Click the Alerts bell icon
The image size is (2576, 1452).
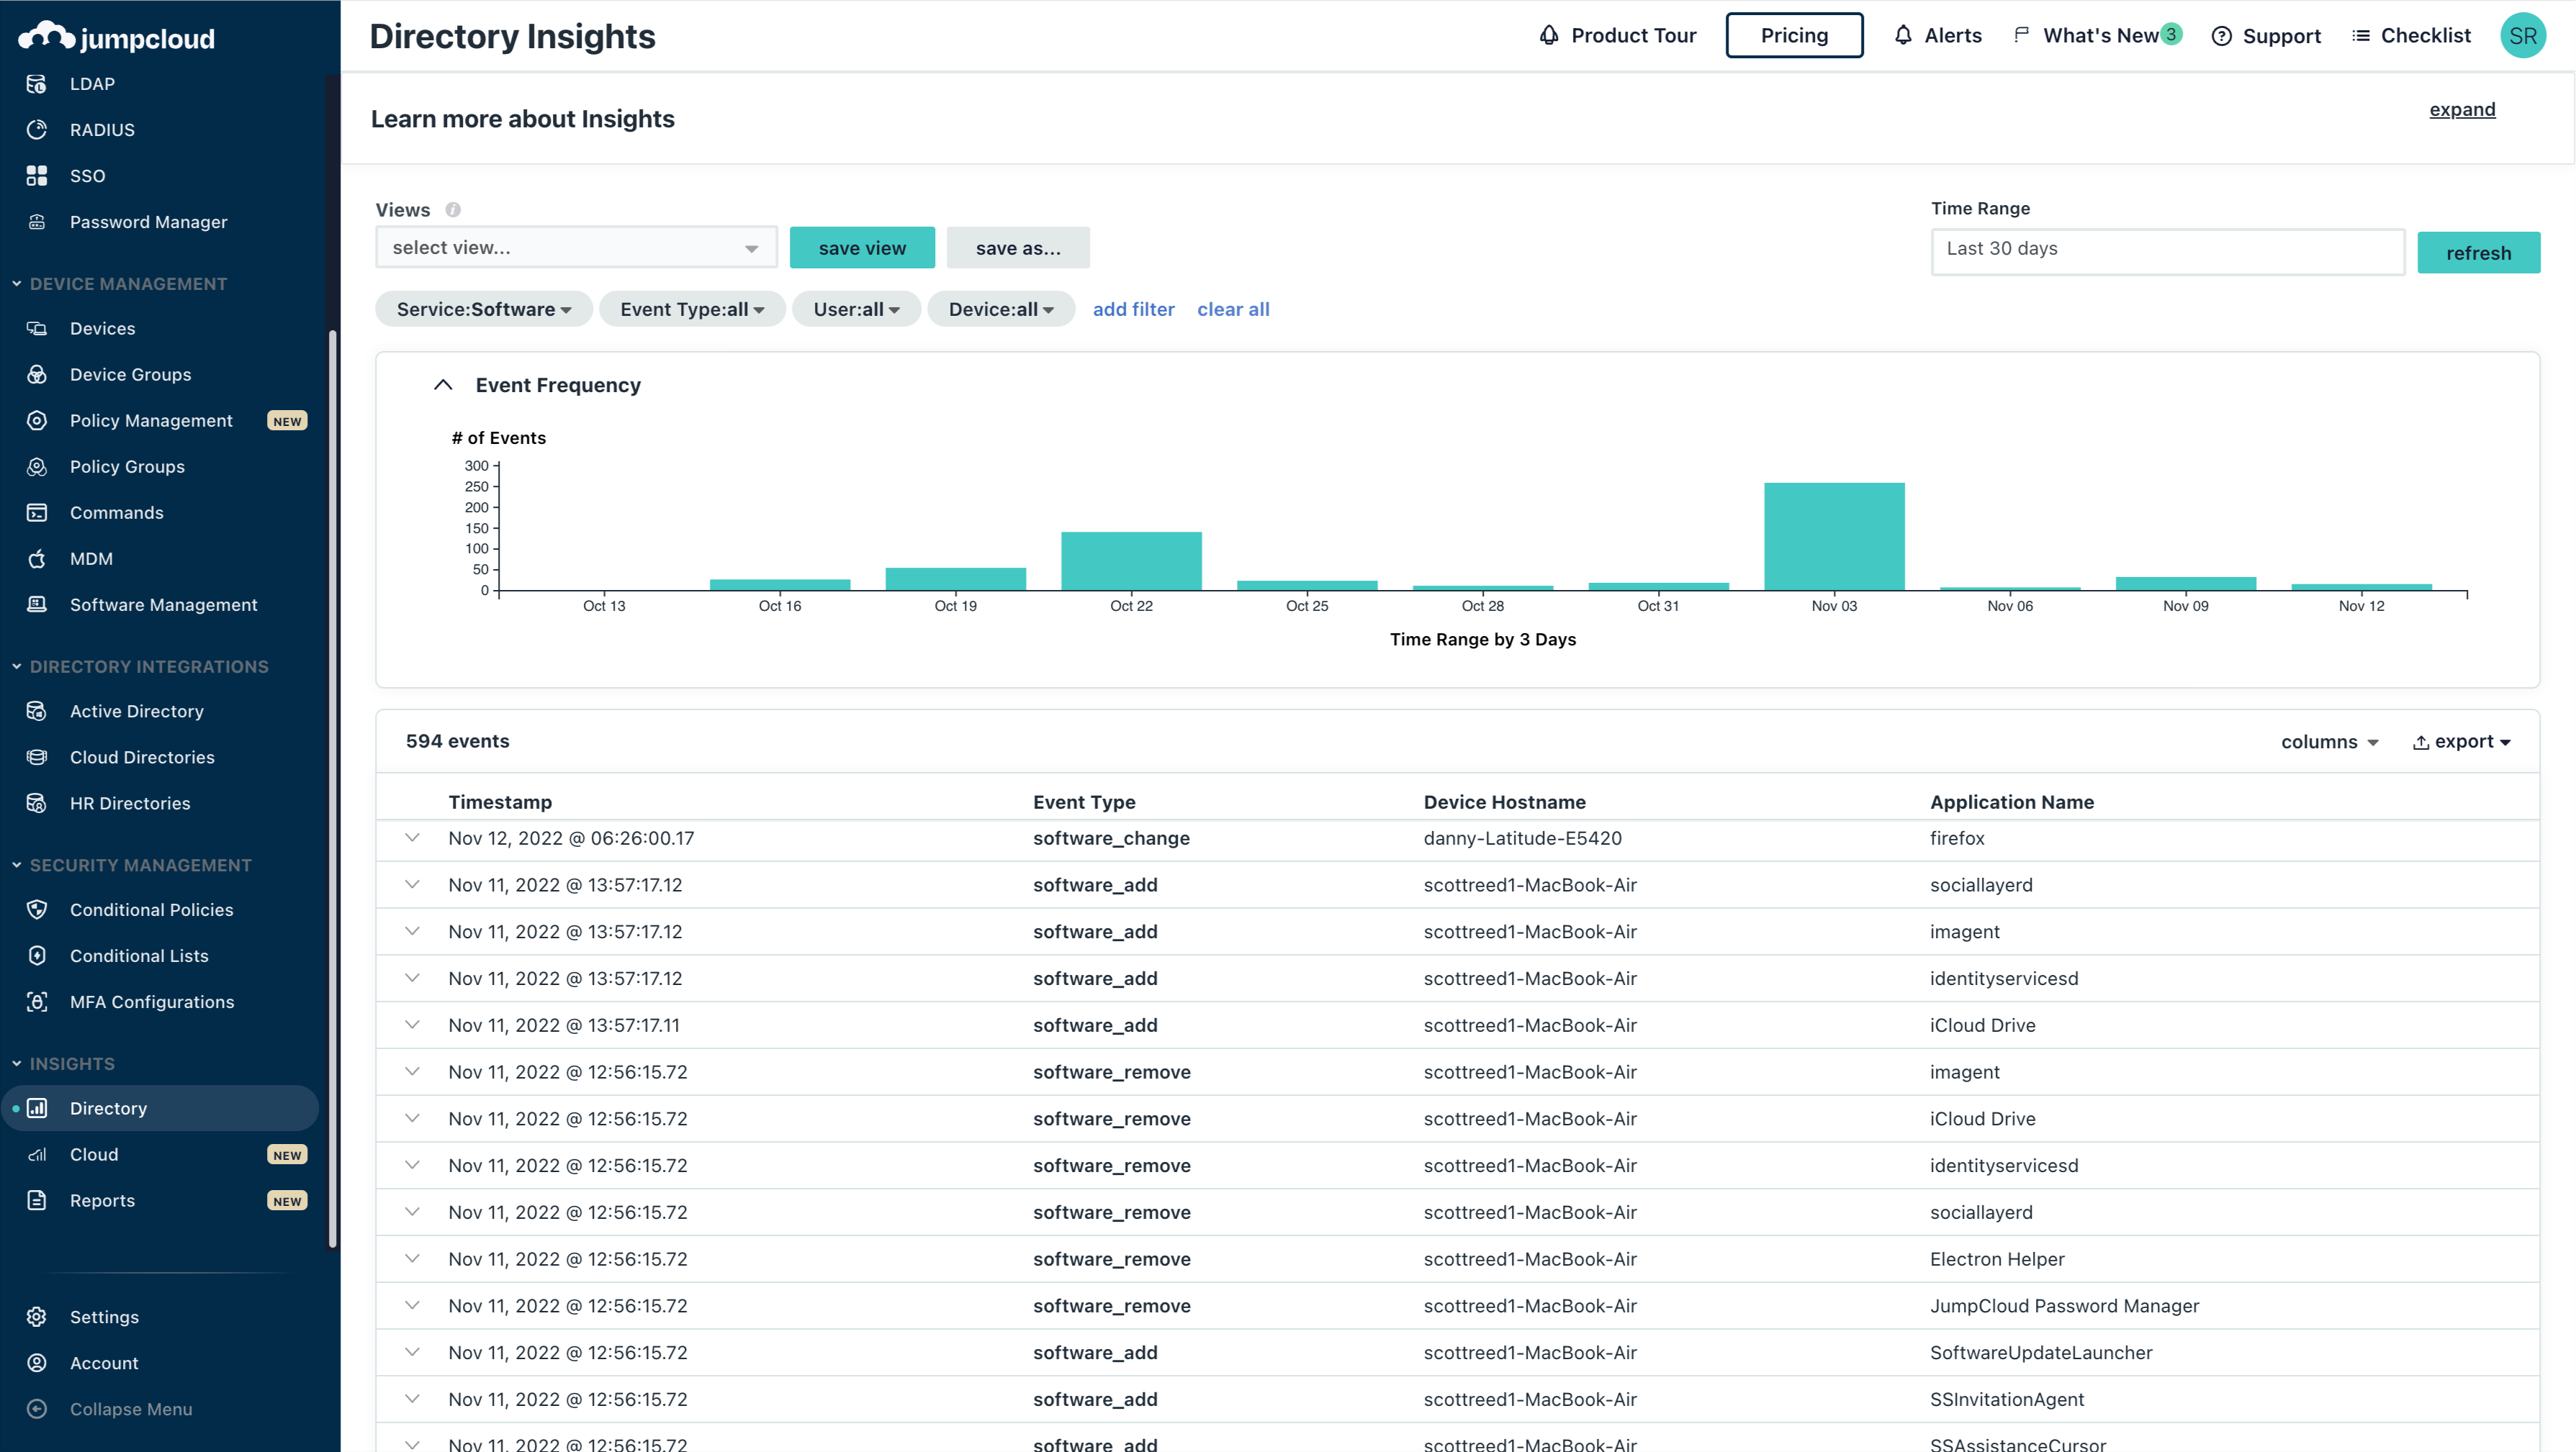(x=1903, y=35)
